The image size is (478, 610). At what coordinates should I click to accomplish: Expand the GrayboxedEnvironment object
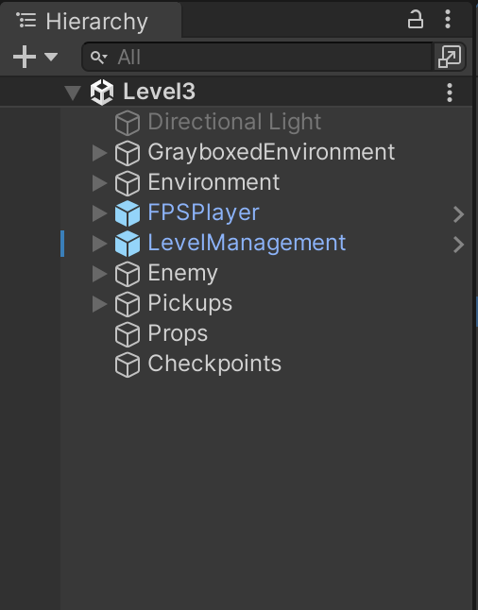point(99,153)
